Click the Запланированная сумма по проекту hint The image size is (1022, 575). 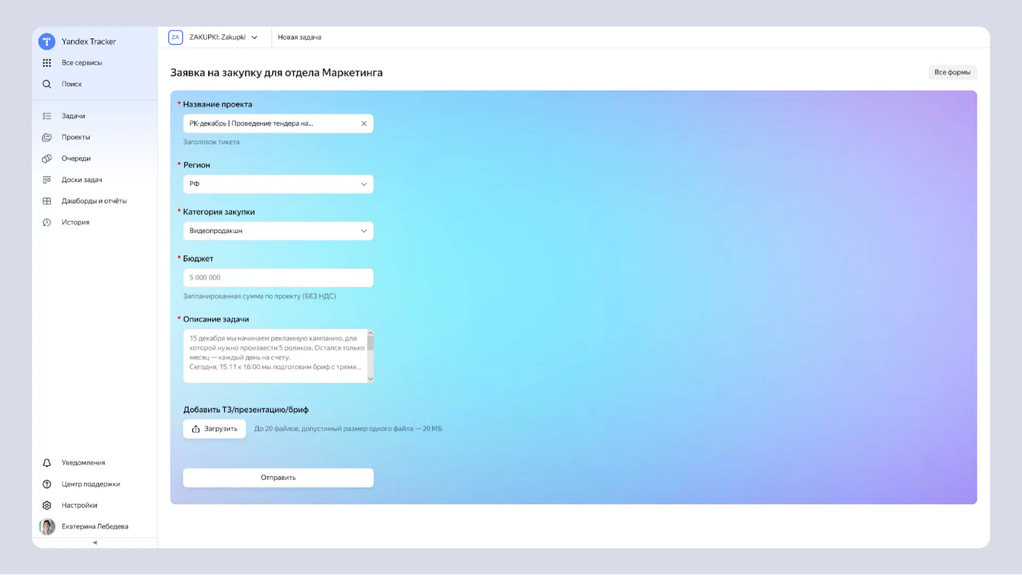(259, 296)
